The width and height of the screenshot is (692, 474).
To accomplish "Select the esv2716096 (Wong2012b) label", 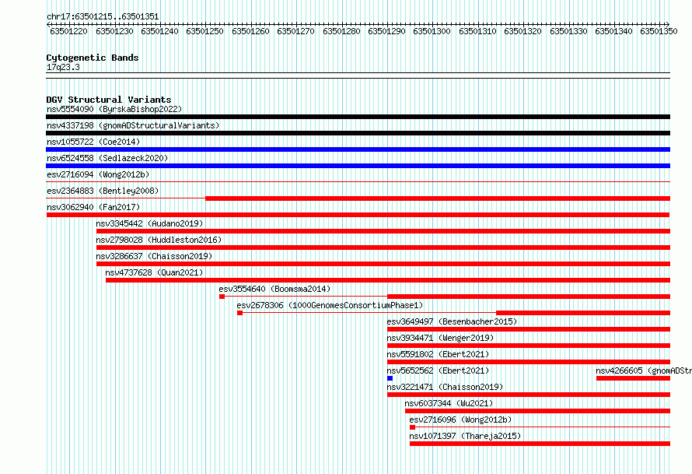I will click(460, 420).
